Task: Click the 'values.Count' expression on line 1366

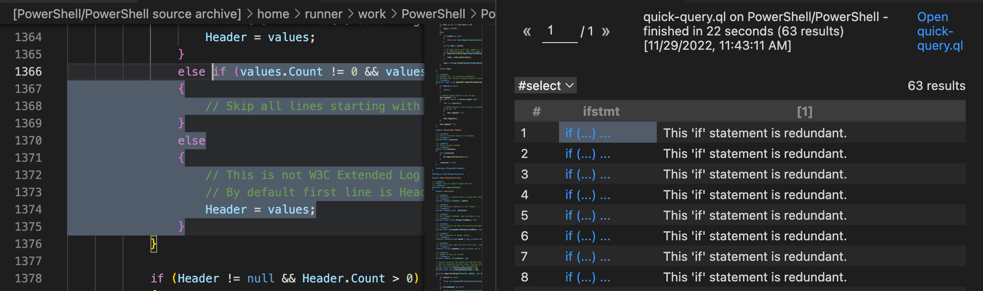Action: click(x=282, y=71)
